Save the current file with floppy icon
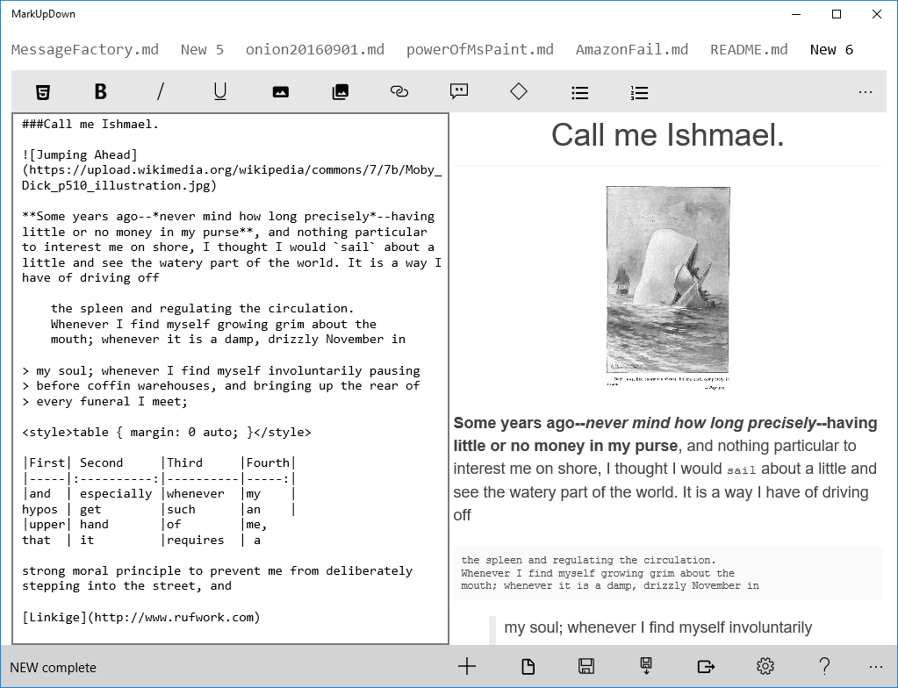 tap(586, 666)
